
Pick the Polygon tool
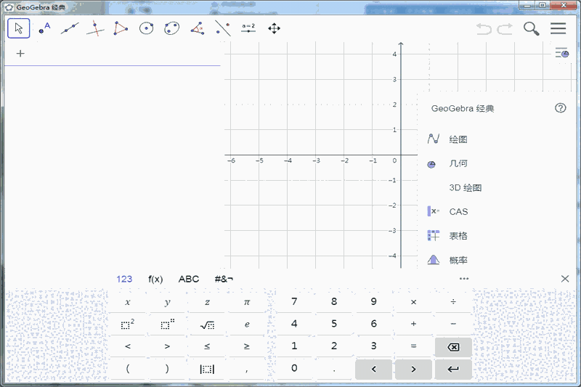click(121, 28)
